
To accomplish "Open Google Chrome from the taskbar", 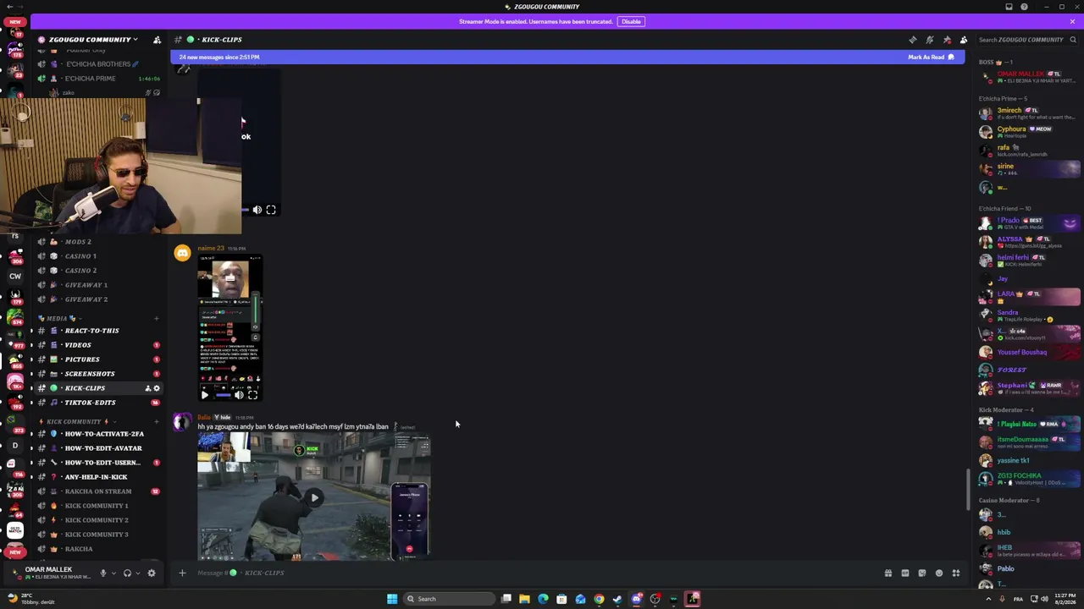I will 599,599.
